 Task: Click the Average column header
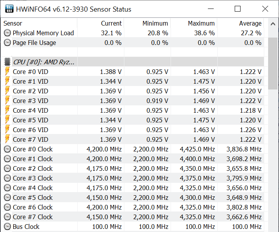tap(250, 24)
